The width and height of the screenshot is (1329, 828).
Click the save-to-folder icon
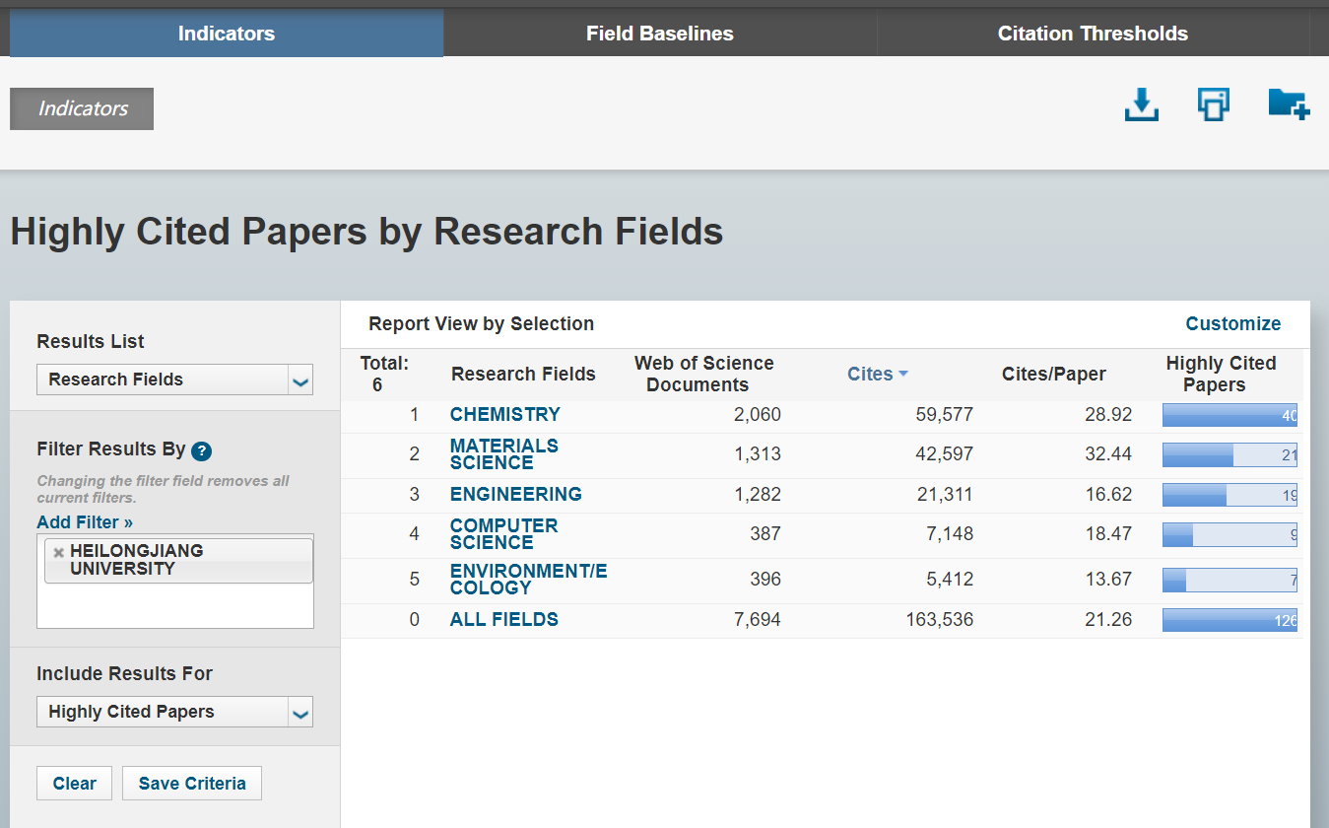pos(1289,104)
